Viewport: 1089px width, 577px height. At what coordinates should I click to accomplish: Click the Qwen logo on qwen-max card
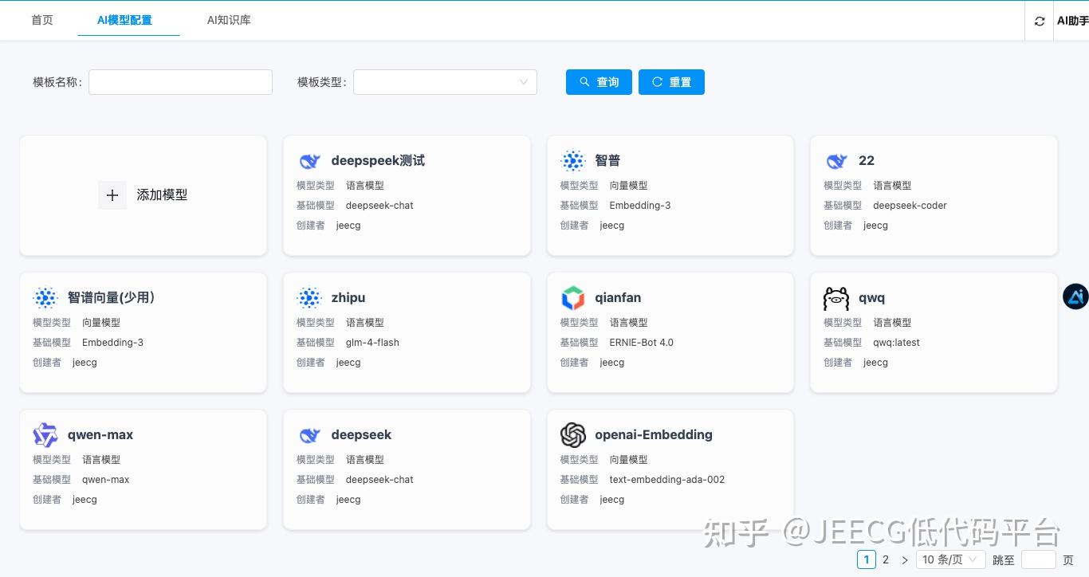[45, 435]
